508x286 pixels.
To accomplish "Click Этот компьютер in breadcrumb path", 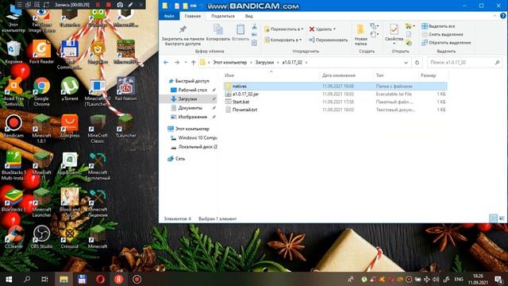I will [229, 63].
